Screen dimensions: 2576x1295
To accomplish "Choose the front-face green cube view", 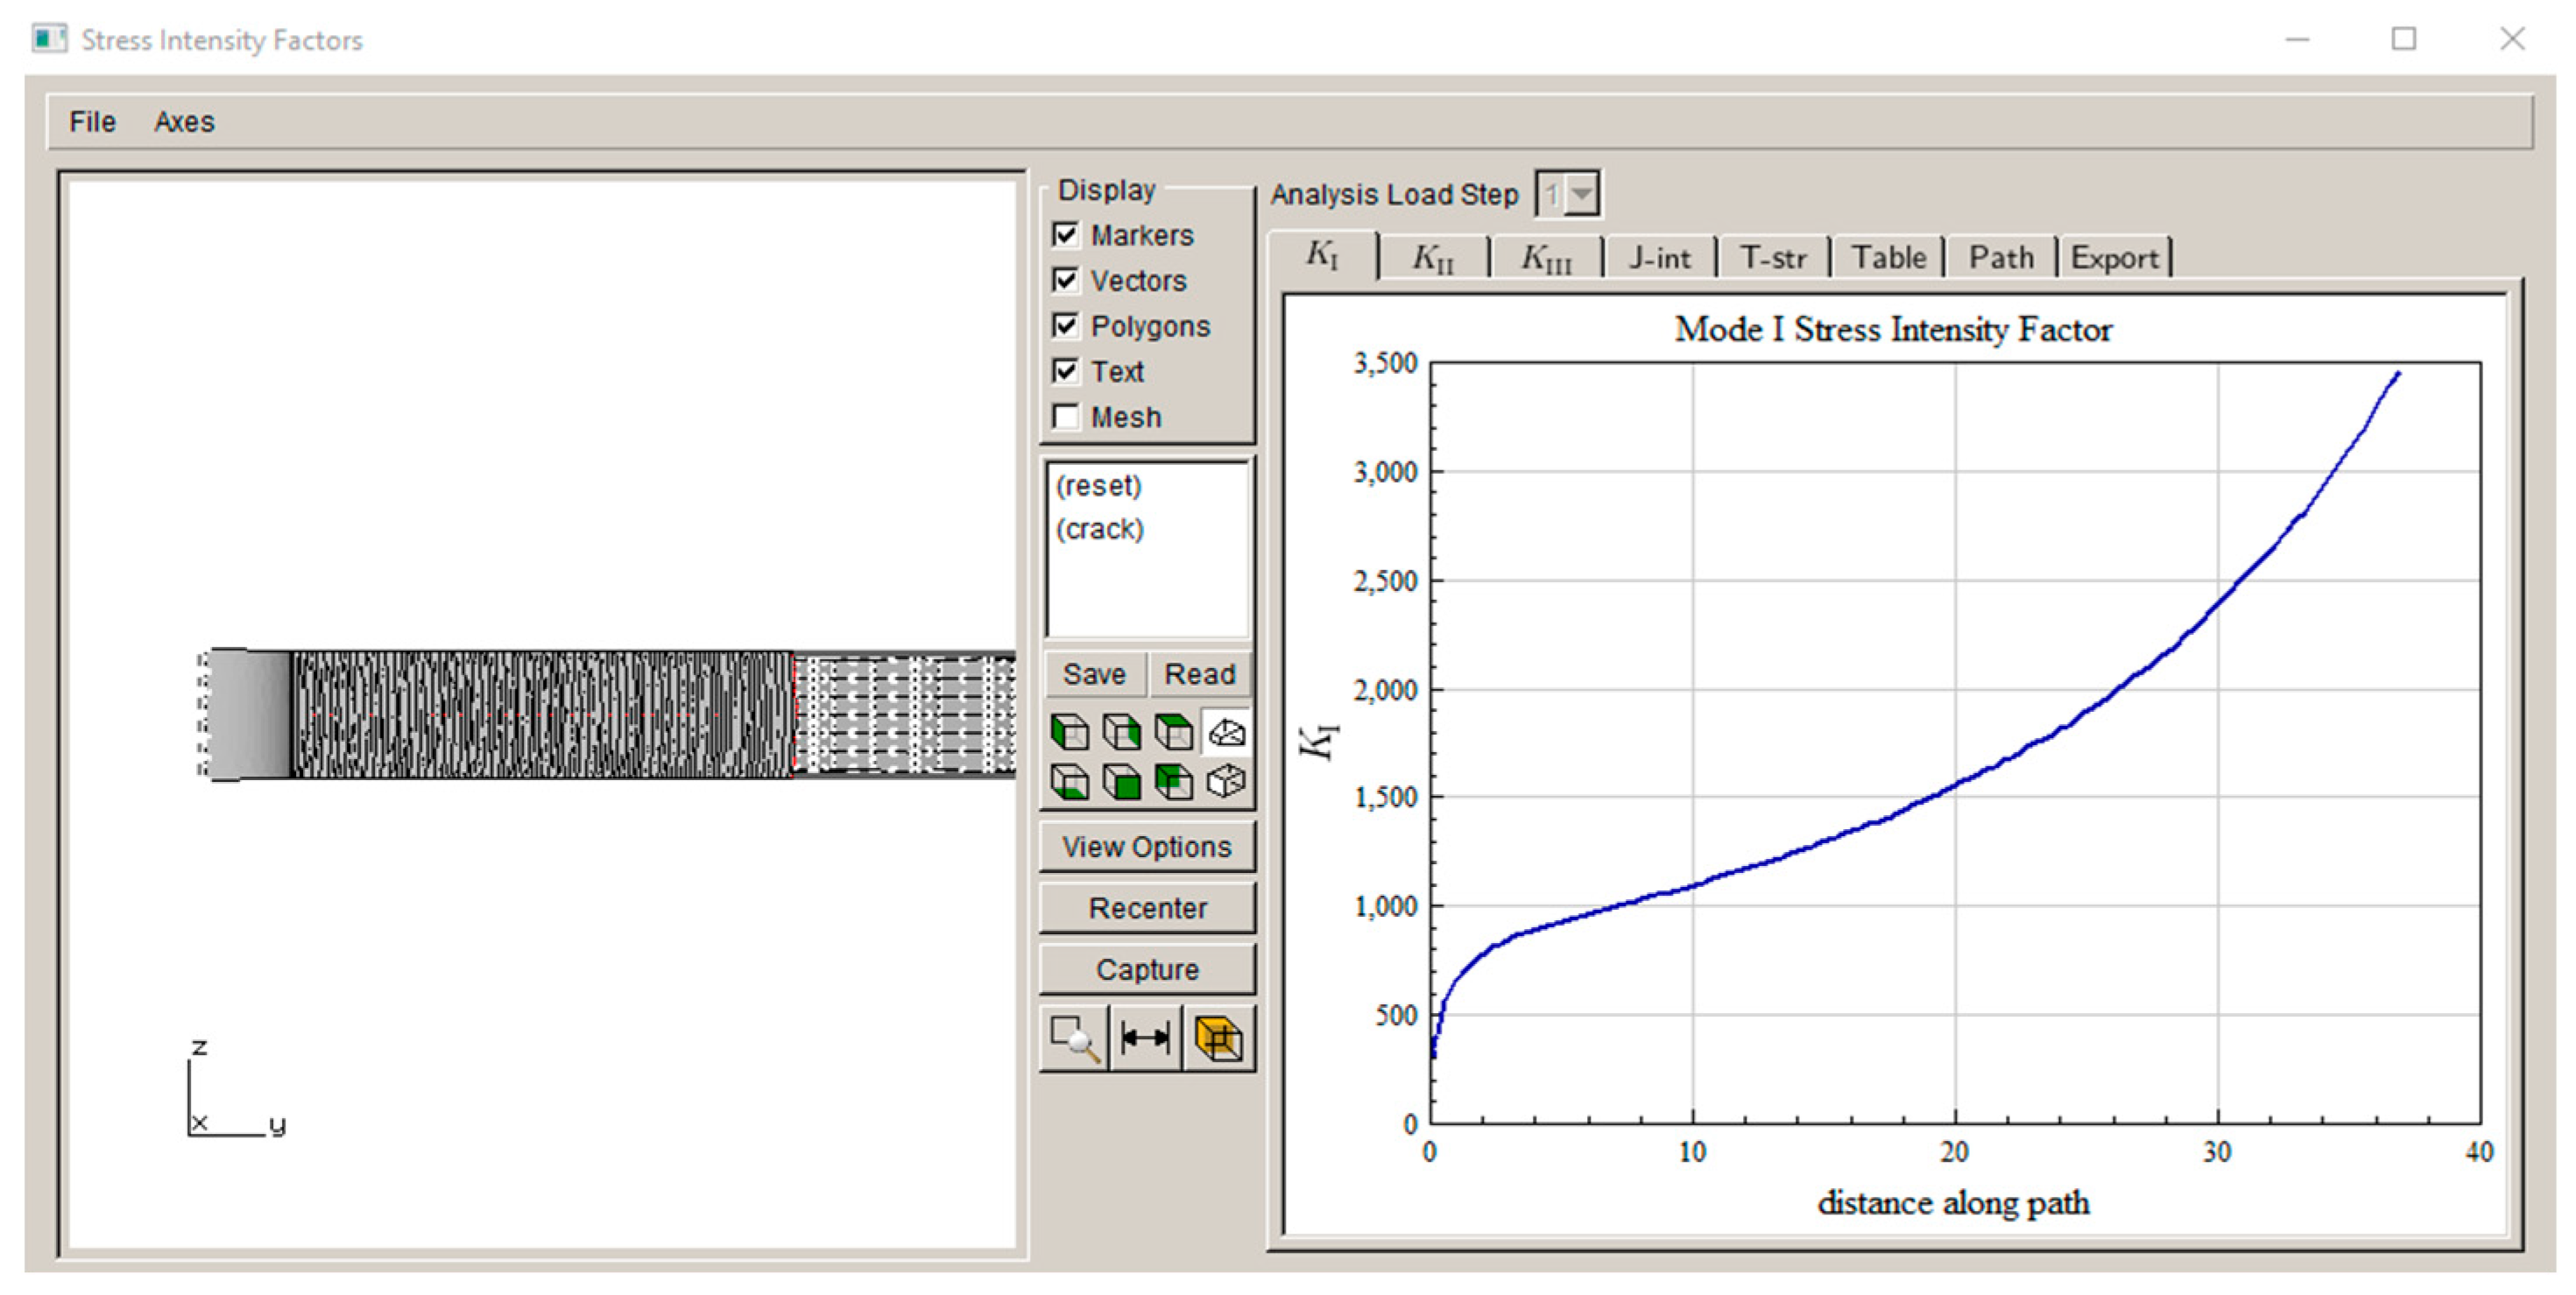I will click(1122, 782).
